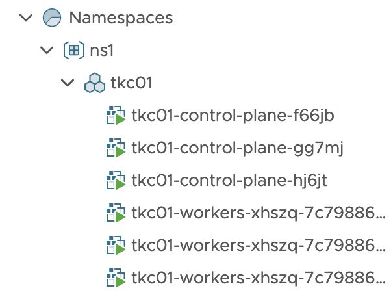Select the first tkc01-workers-xhszq VM name
Image resolution: width=391 pixels, height=299 pixels.
point(259,213)
